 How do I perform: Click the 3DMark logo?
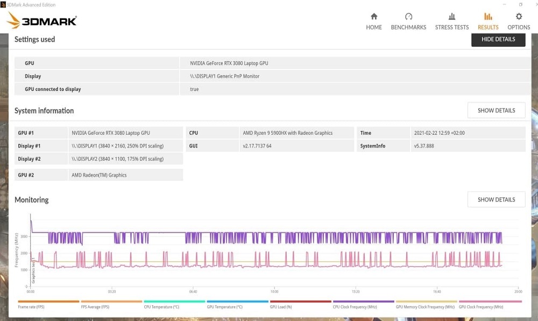point(41,20)
